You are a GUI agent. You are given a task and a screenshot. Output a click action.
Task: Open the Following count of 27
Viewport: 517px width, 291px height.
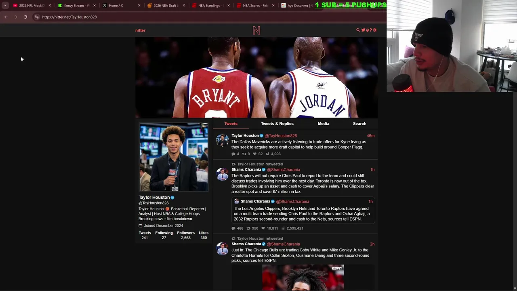point(164,235)
